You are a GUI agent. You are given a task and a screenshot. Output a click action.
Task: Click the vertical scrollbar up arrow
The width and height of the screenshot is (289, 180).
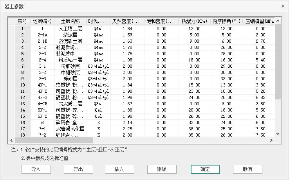click(278, 20)
